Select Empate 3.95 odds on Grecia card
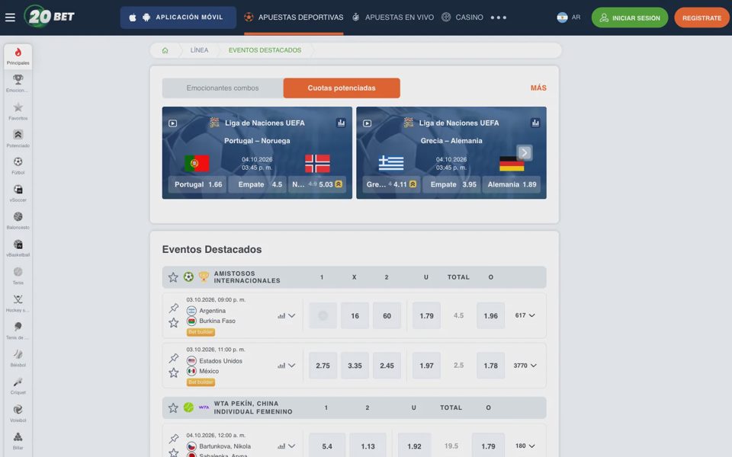732x457 pixels. coord(452,184)
